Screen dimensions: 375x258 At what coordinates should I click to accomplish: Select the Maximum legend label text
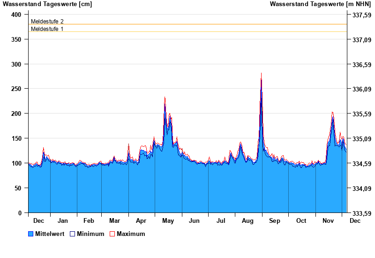[131, 234]
